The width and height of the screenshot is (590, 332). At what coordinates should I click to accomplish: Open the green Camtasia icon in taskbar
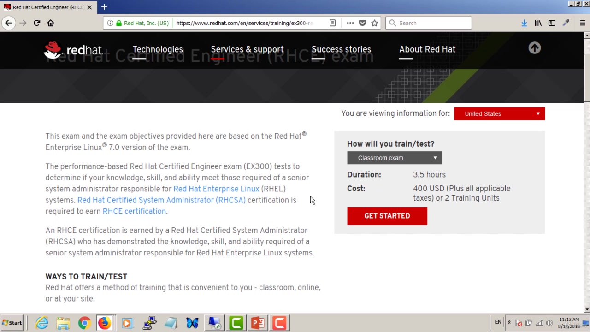pyautogui.click(x=236, y=323)
